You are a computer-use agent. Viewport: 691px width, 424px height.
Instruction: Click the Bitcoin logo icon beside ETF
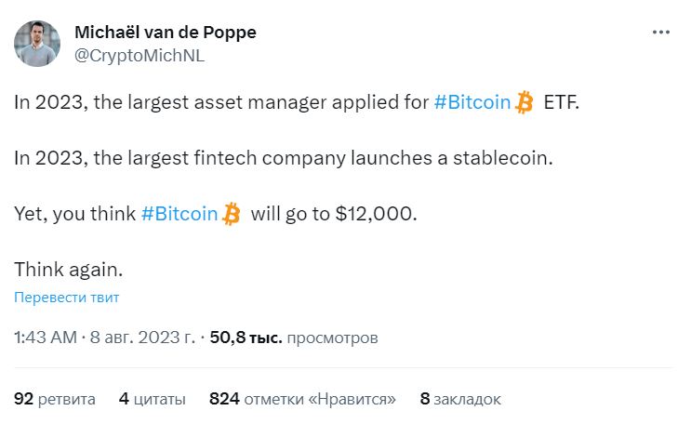point(525,103)
